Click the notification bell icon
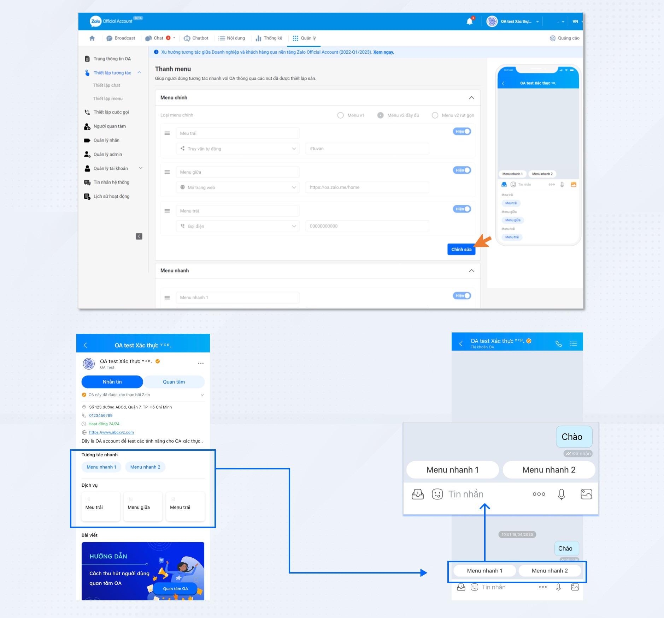This screenshot has height=618, width=664. (469, 22)
